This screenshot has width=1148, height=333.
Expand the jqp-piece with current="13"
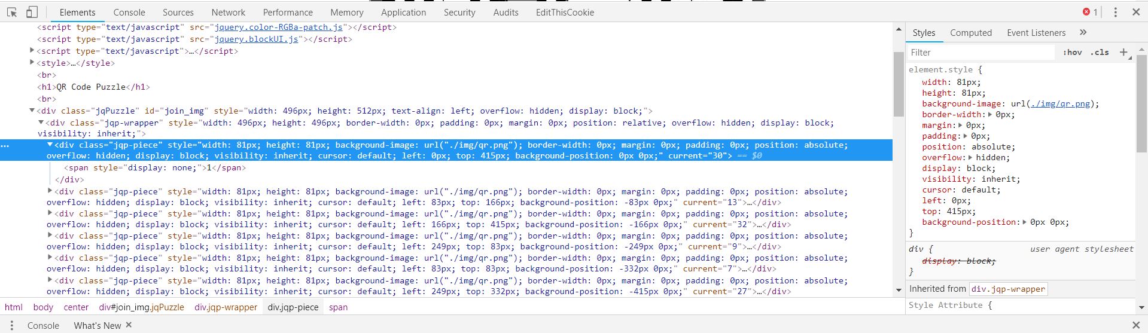(50, 191)
